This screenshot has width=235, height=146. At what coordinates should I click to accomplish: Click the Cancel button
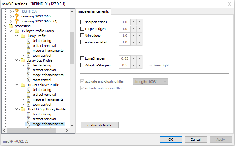pos(196,140)
